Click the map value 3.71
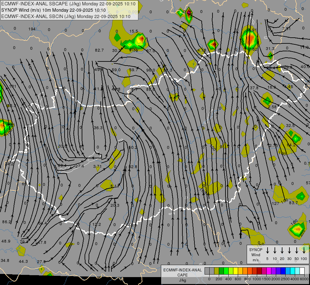310x285 pixels. [97, 167]
